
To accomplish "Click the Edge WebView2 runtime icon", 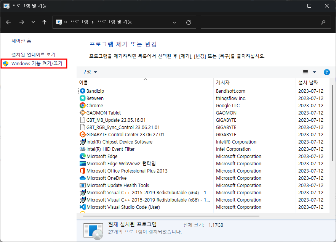I will point(83,164).
